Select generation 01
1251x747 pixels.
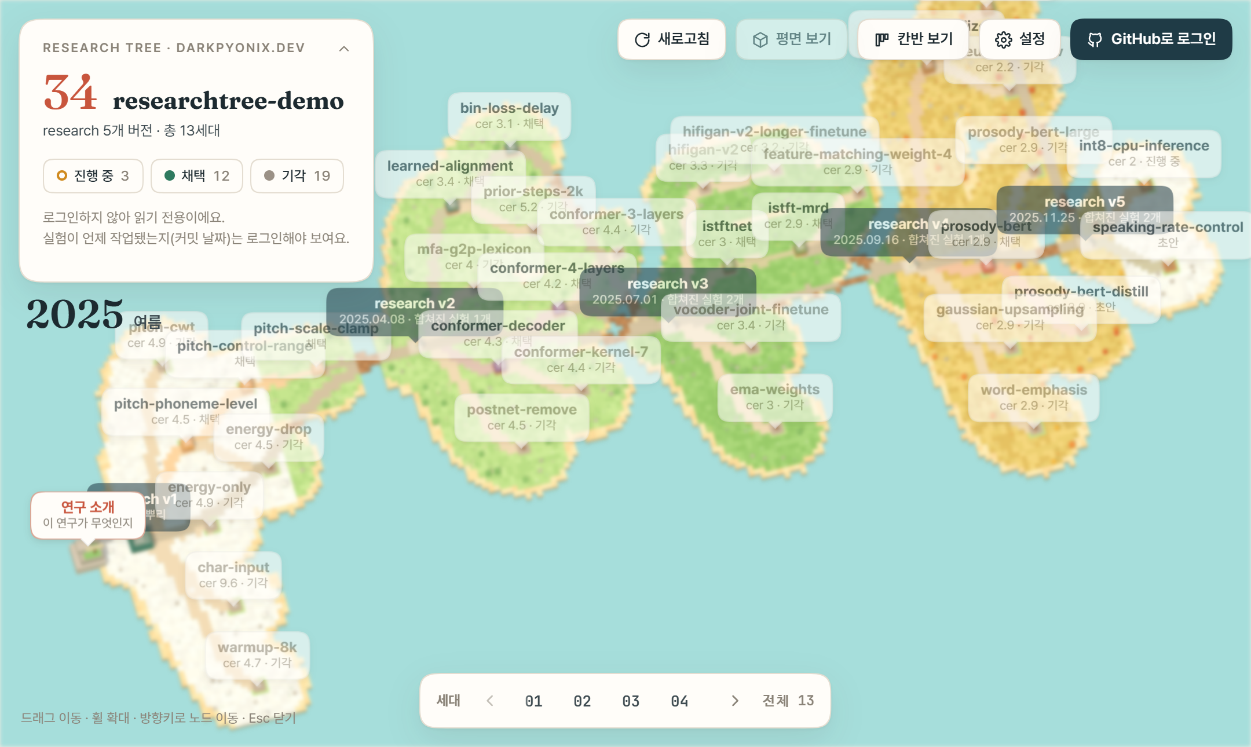point(533,701)
